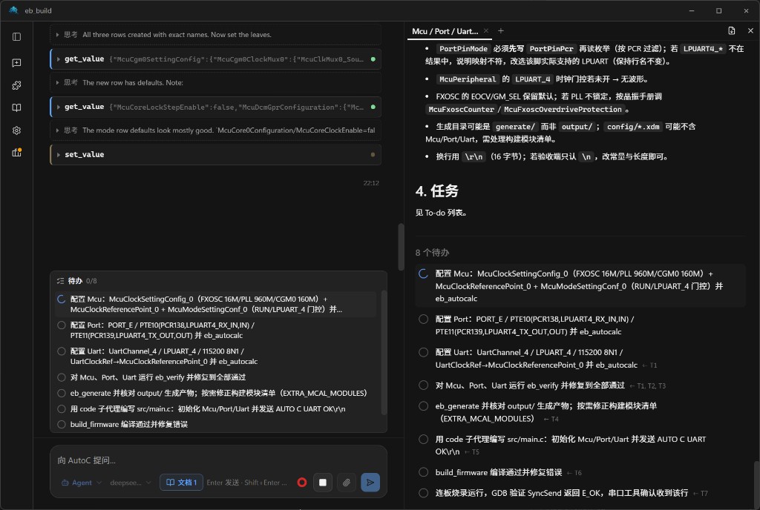This screenshot has width=760, height=510.
Task: Click spinner on 配置 Mcu item in right panel
Action: coord(423,274)
